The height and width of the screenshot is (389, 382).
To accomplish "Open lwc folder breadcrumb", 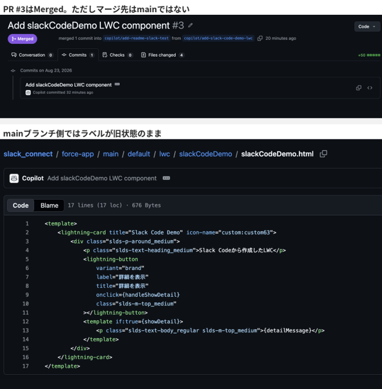I will pos(164,154).
